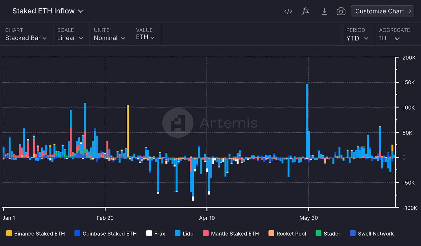Click the -100K y-axis label
This screenshot has height=246, width=421.
(x=410, y=208)
